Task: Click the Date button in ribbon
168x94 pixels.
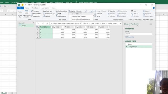Action: coord(134,11)
